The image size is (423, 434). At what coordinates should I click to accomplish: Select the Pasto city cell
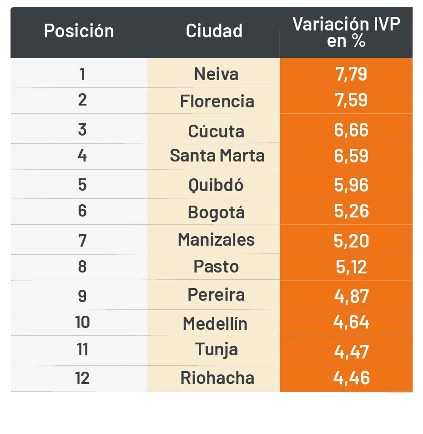click(216, 267)
